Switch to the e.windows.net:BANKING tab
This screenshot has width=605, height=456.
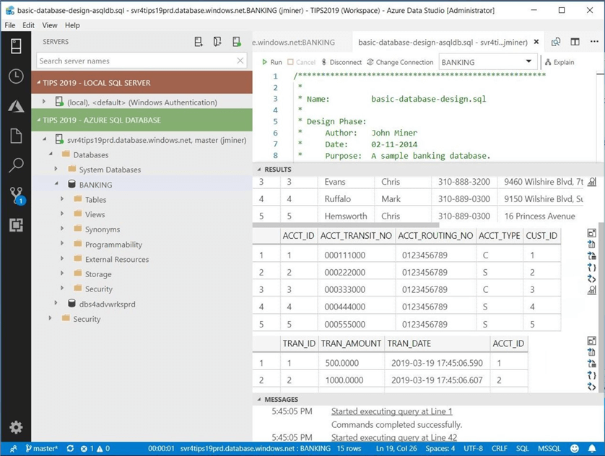294,42
